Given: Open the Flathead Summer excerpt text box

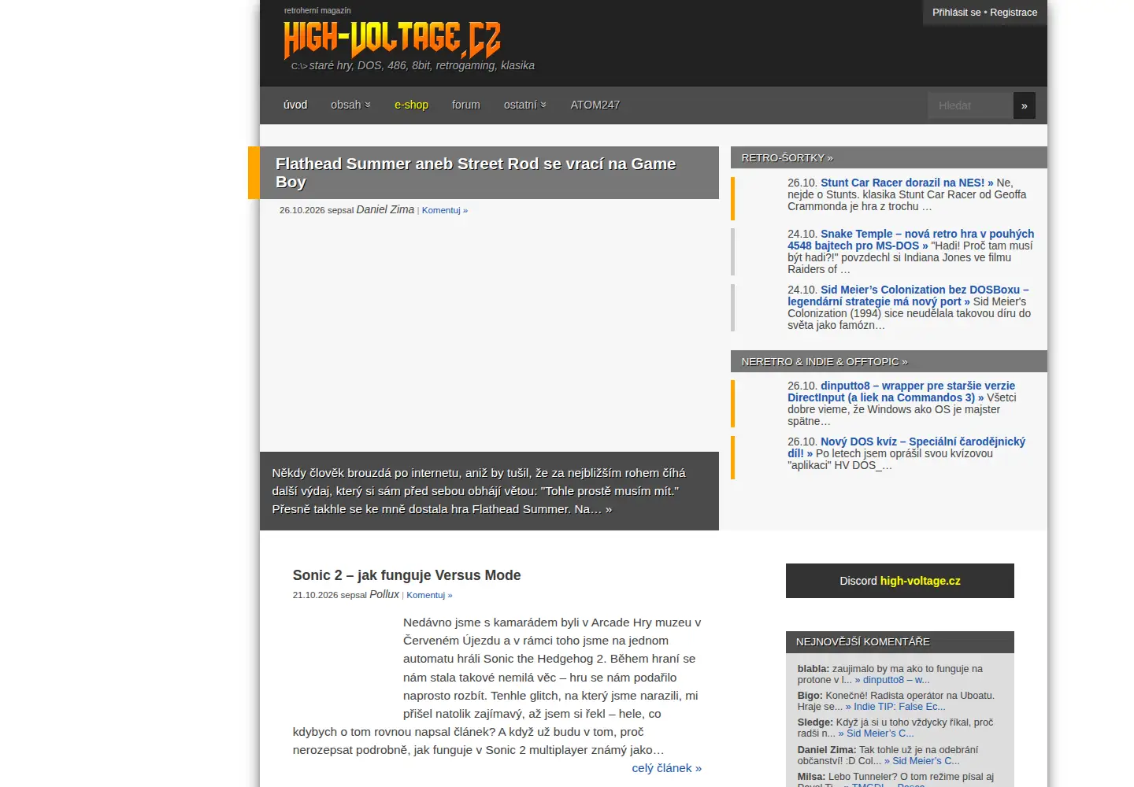Looking at the screenshot, I should [x=489, y=491].
